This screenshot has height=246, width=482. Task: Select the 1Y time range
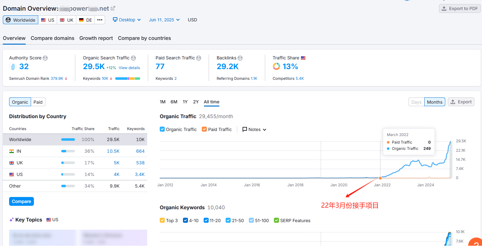[x=185, y=102]
